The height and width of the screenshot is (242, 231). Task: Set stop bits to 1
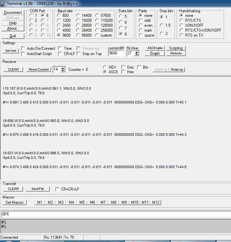[161, 17]
